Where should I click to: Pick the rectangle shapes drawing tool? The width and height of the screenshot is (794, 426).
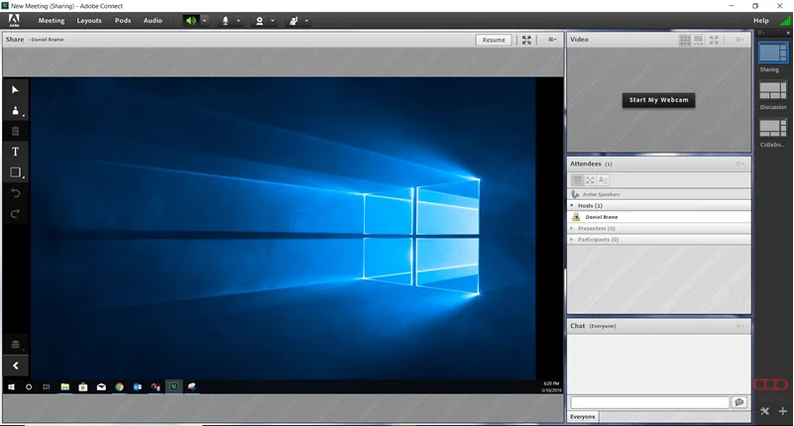pos(16,172)
